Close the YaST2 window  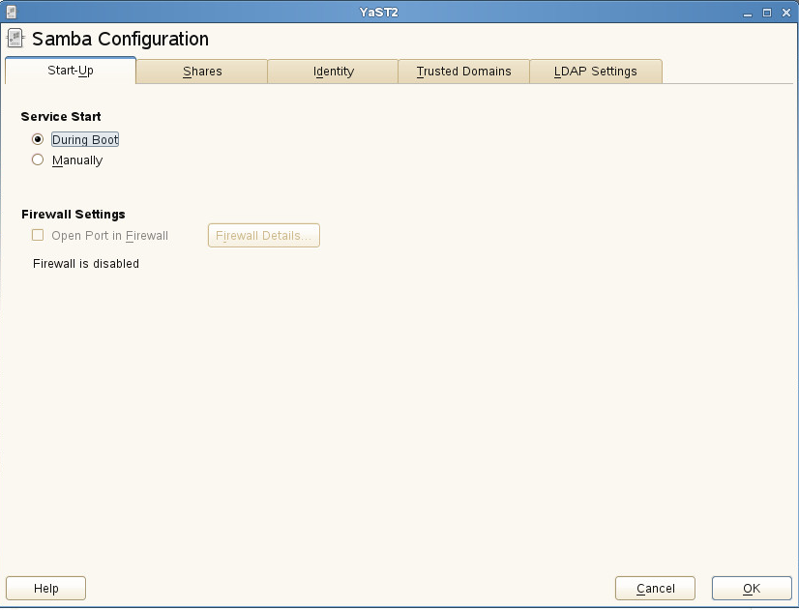click(786, 13)
